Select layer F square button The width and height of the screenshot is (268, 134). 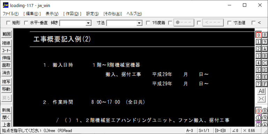[265, 84]
